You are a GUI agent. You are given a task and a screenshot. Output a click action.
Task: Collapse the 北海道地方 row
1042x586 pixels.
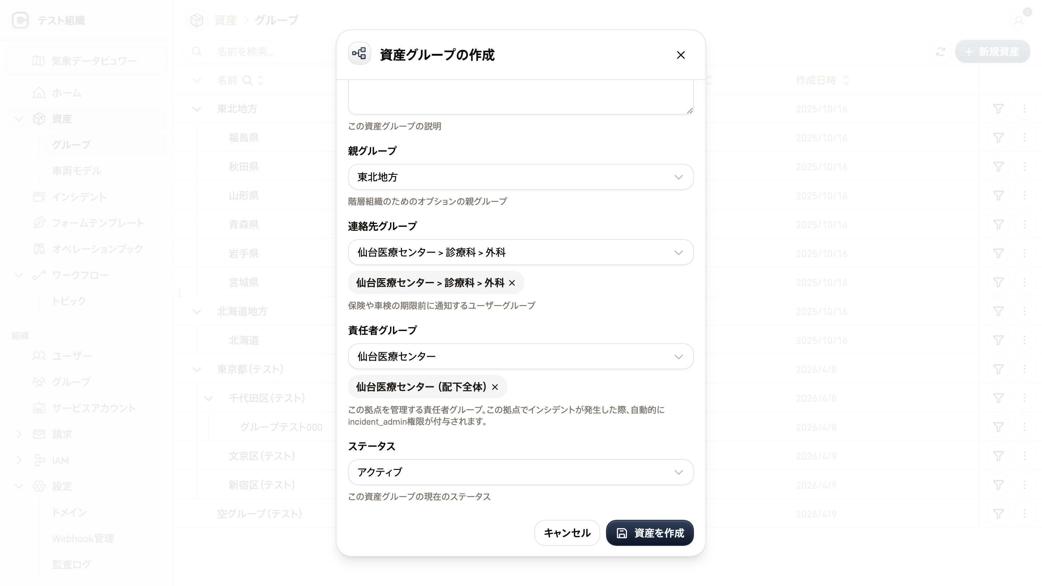click(x=197, y=312)
